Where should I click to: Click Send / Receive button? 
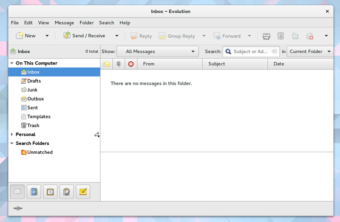84,36
